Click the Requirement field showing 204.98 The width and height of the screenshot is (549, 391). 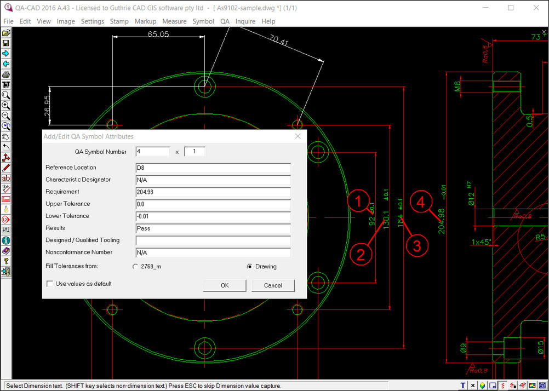213,192
